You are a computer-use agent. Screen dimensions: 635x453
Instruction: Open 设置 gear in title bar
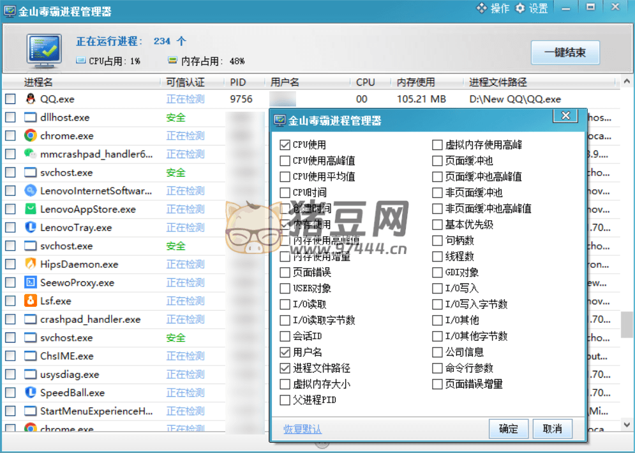pyautogui.click(x=520, y=8)
